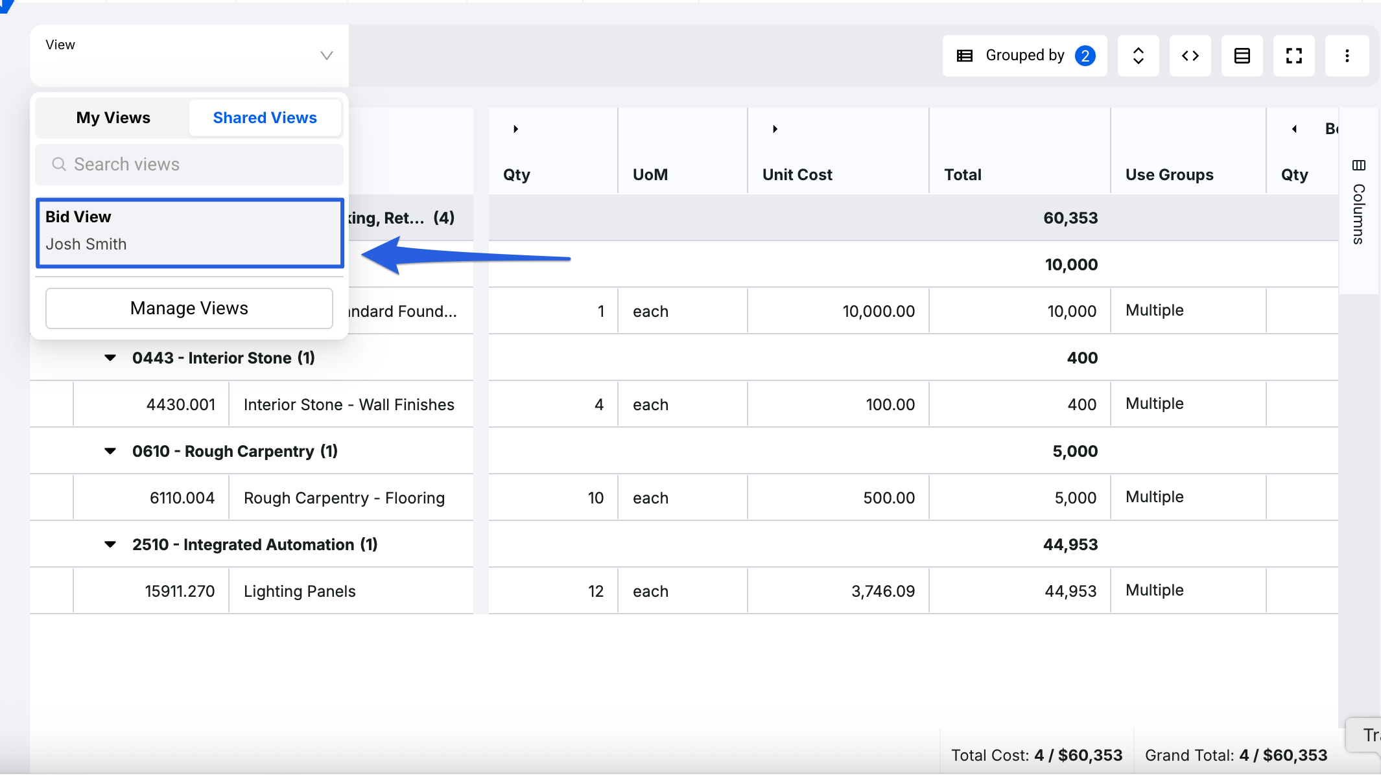This screenshot has height=775, width=1381.
Task: Click the magnifier icon in Search views
Action: (59, 164)
